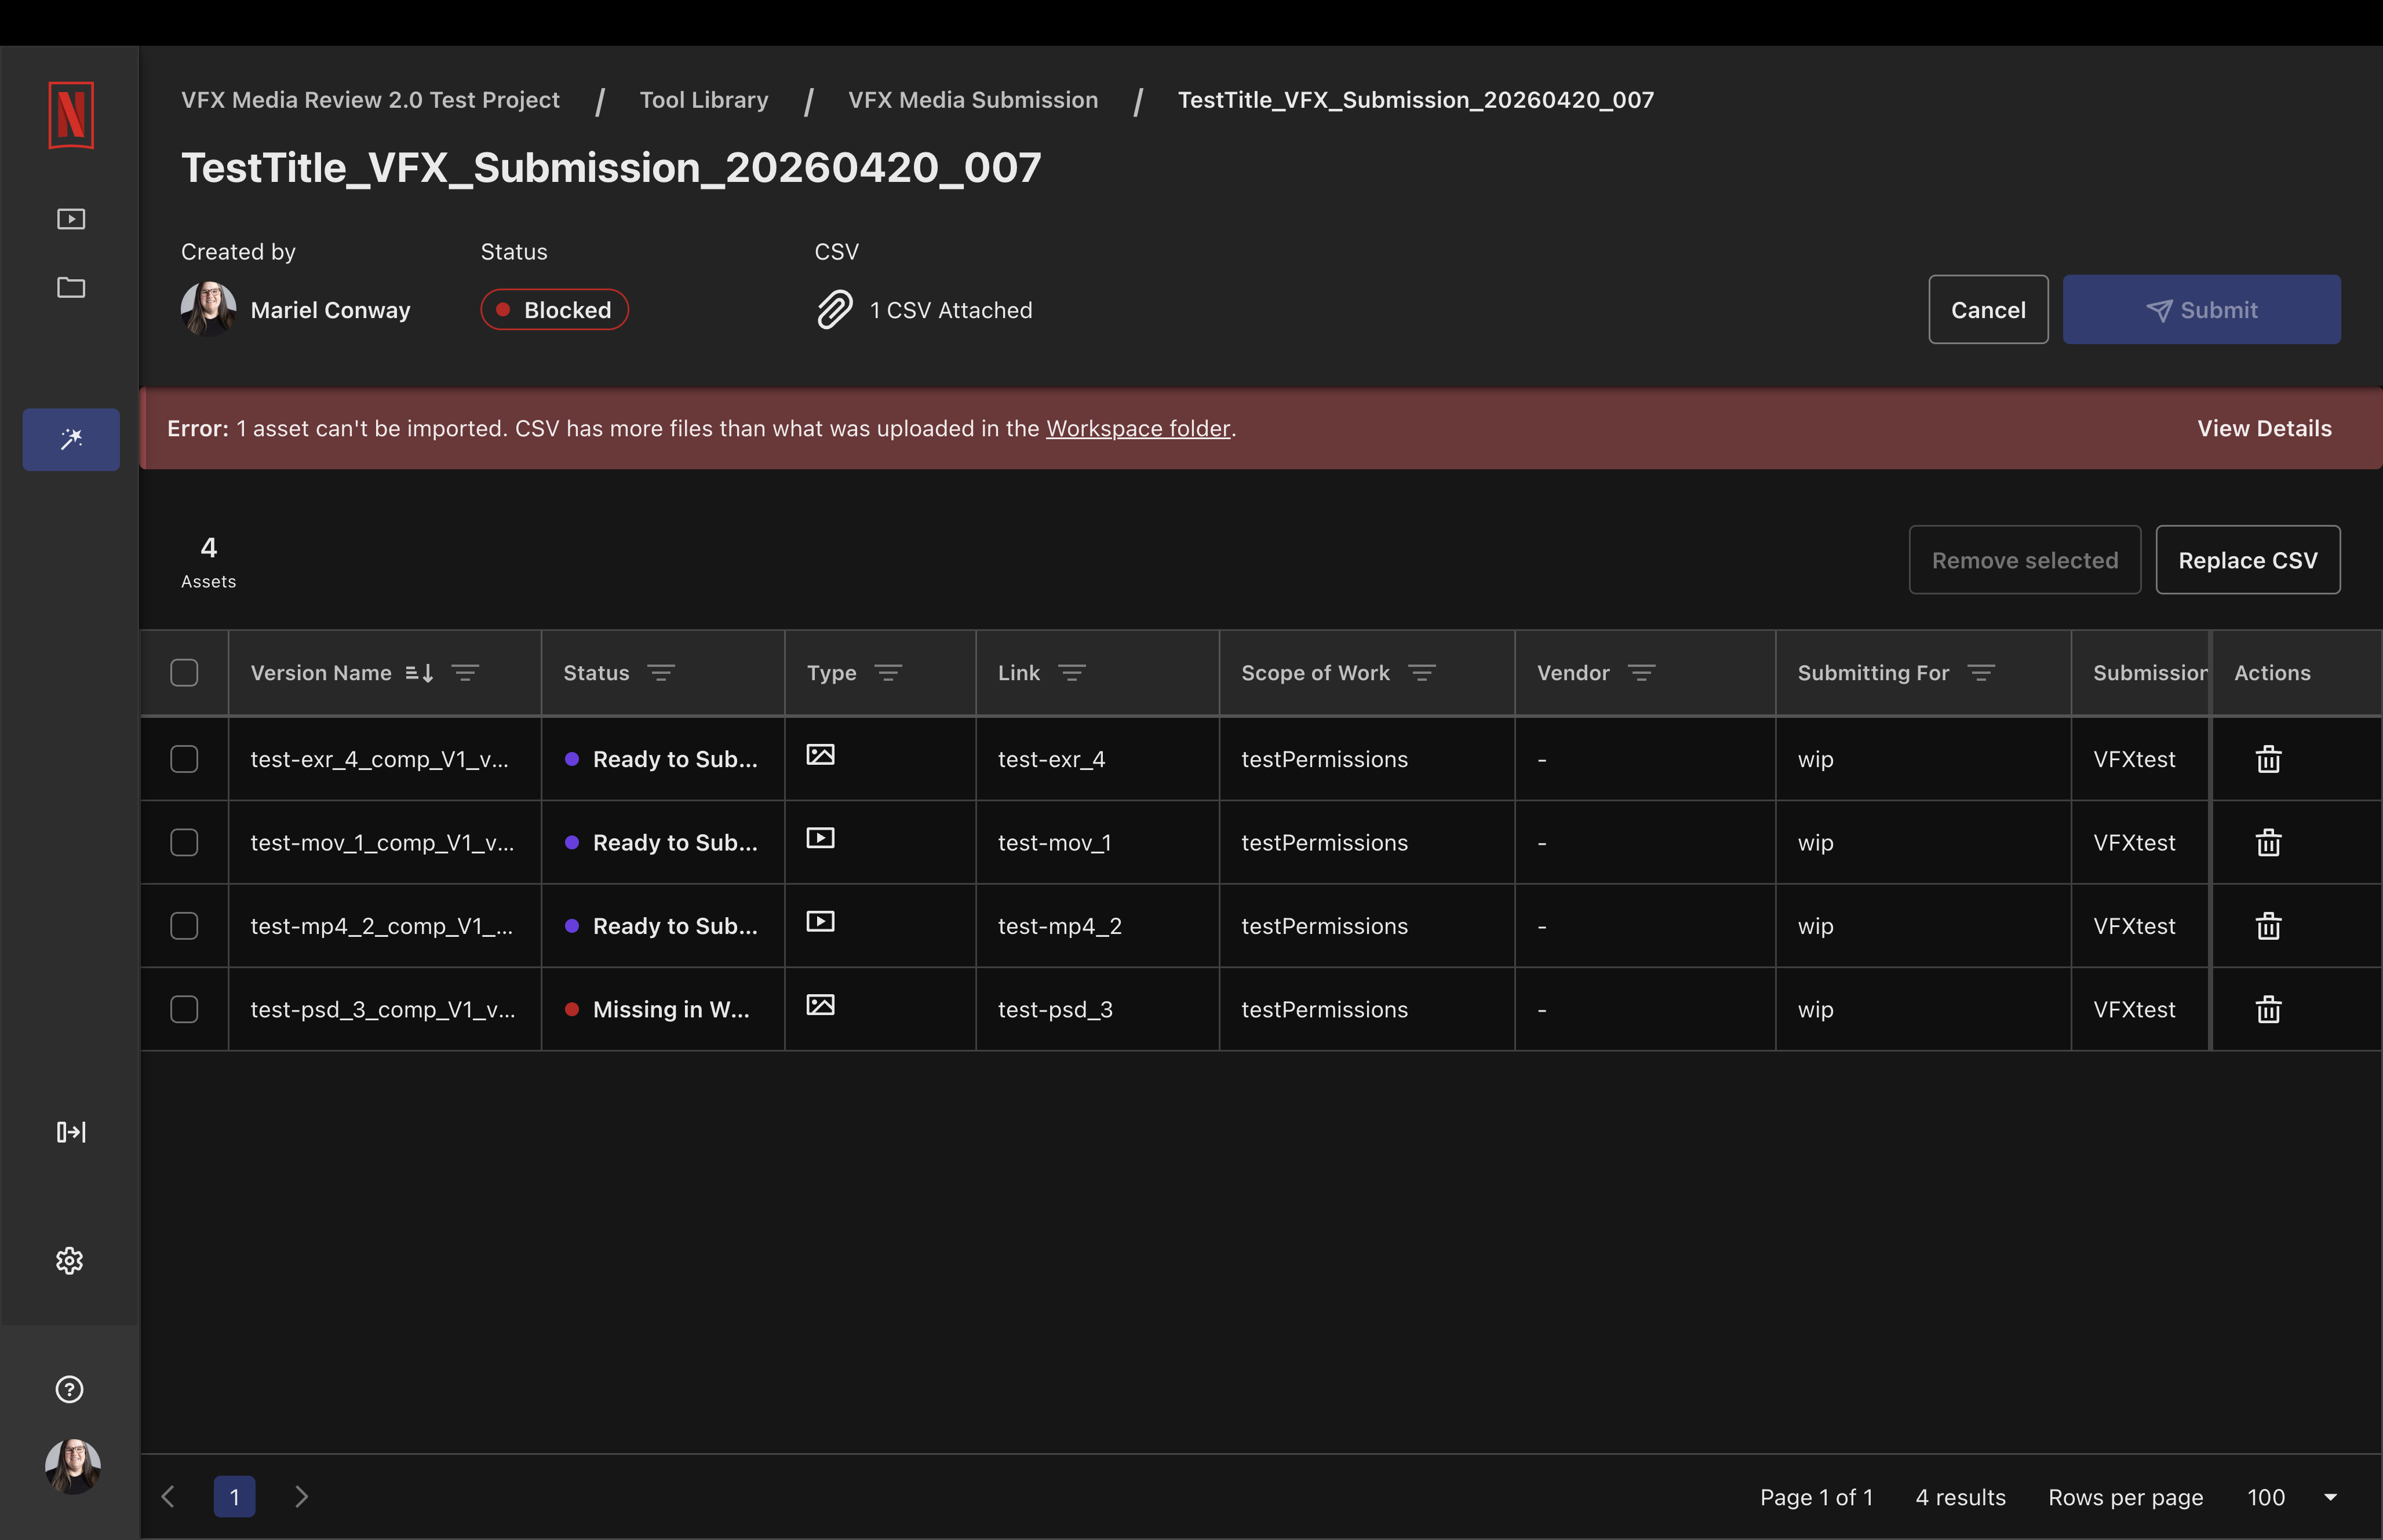Screen dimensions: 2383x1540
Task: Check the test-mp4_2_comp row checkbox
Action: (x=184, y=926)
